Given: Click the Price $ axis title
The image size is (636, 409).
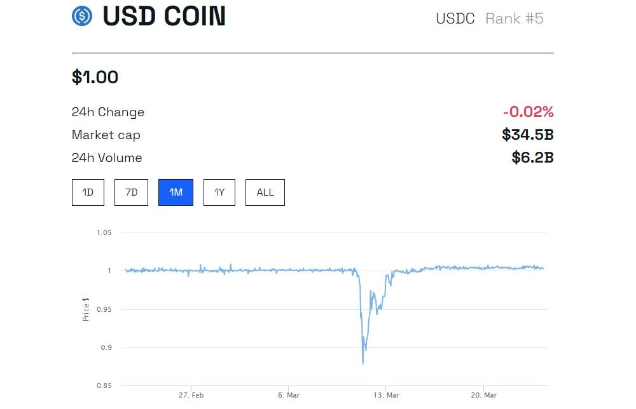Looking at the screenshot, I should [x=86, y=309].
